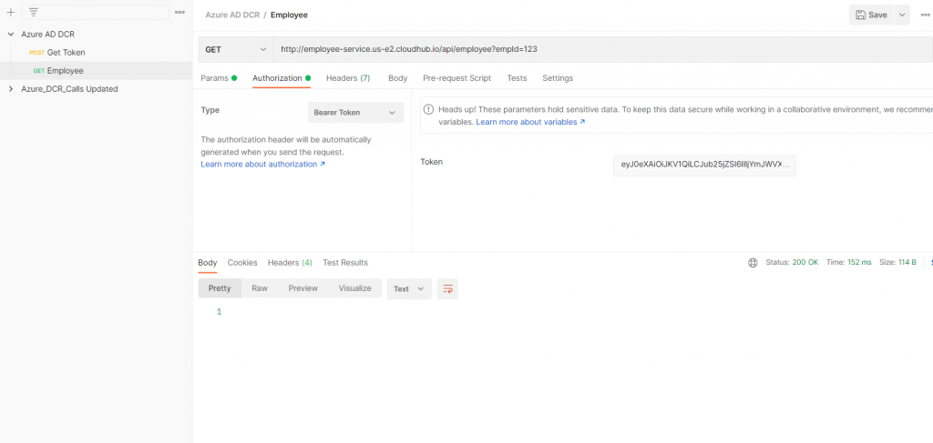Collapse the Azure AD DCR collection
The image size is (933, 443).
[x=11, y=35]
